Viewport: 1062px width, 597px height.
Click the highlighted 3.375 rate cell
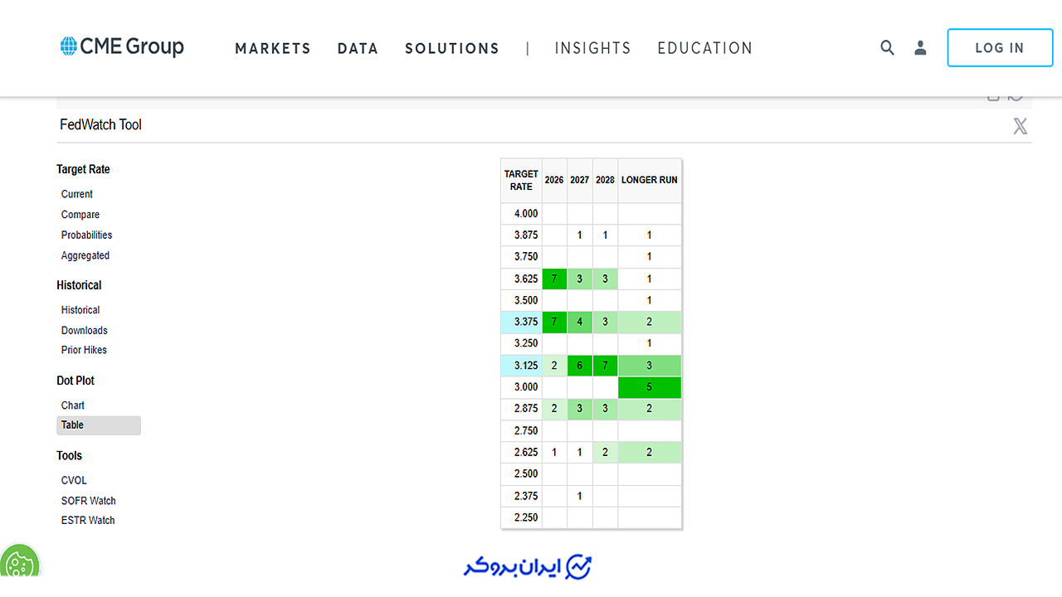(x=522, y=323)
